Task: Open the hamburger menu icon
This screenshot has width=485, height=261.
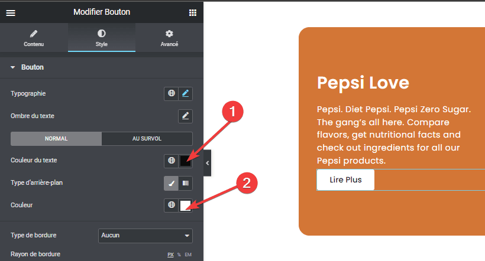Action: (11, 12)
